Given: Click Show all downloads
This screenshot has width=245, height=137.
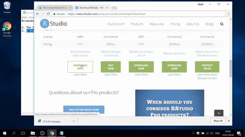Looking at the screenshot, I should (x=218, y=121).
